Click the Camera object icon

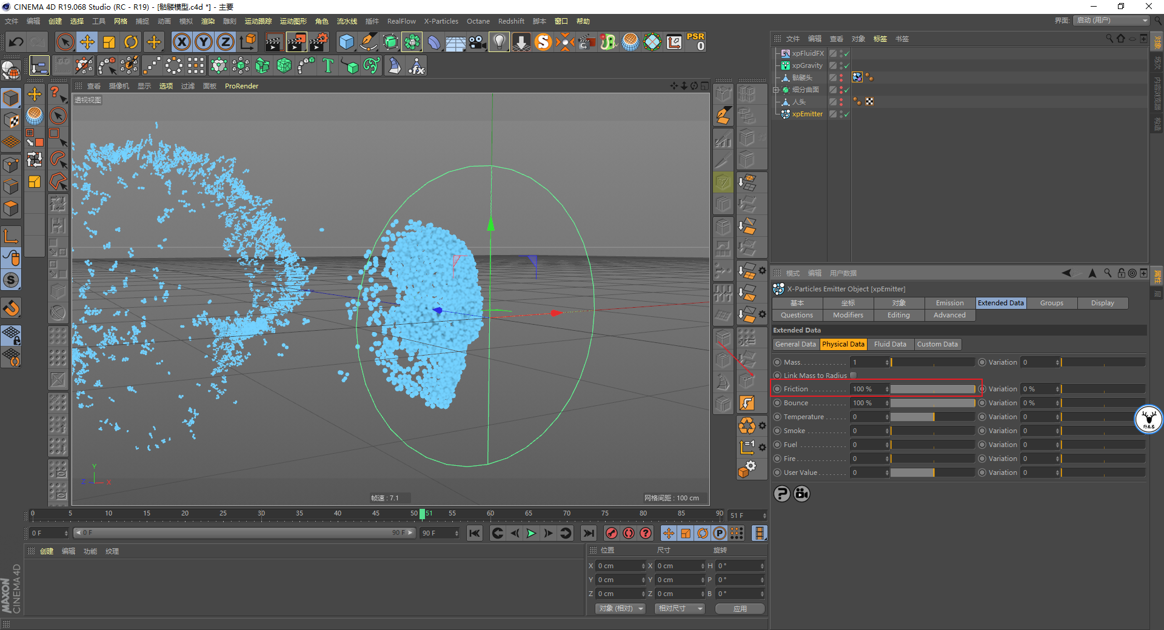point(477,42)
